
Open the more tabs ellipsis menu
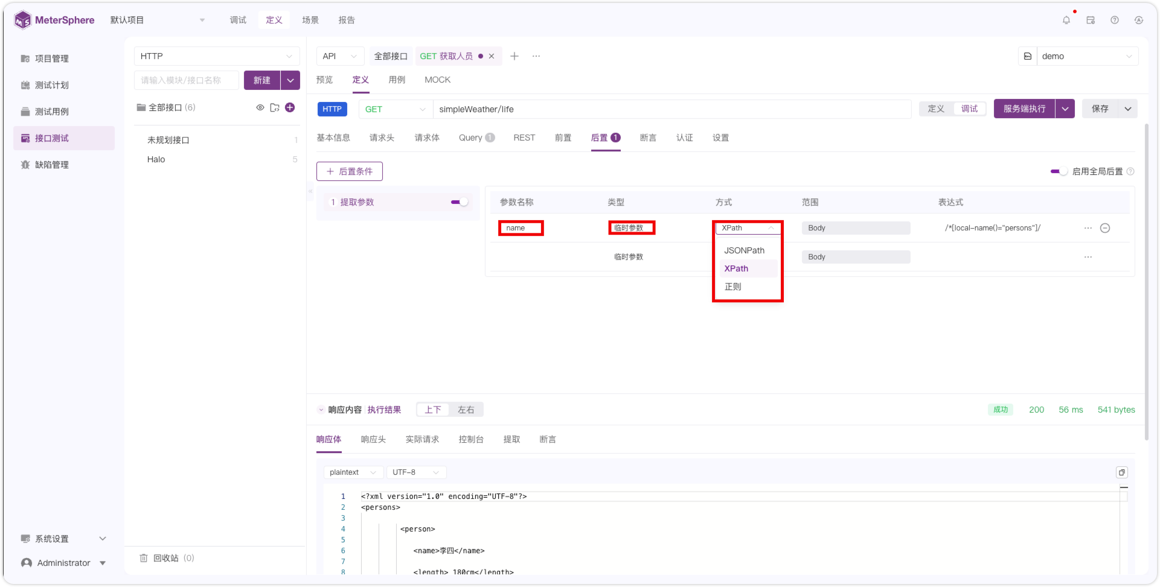[536, 56]
